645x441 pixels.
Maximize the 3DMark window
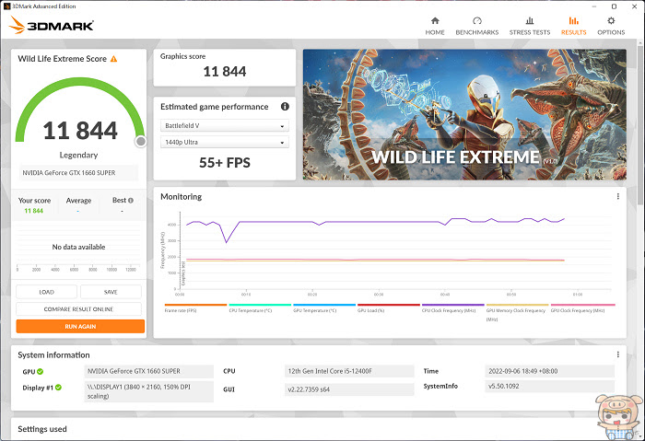click(614, 6)
